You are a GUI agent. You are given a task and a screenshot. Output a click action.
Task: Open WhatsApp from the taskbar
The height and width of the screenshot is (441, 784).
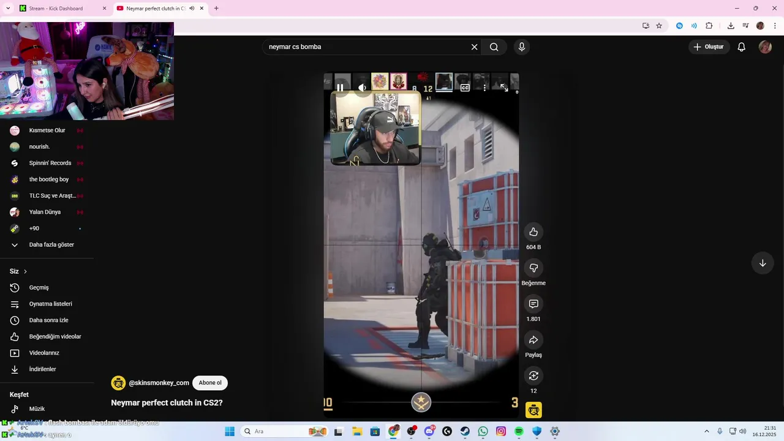tap(483, 431)
